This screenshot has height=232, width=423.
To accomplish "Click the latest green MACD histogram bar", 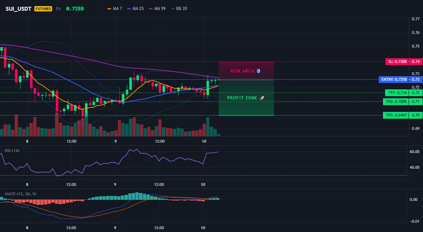I will (x=218, y=198).
